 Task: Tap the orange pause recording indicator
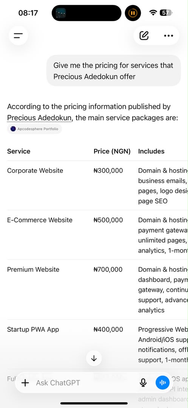coord(133,13)
